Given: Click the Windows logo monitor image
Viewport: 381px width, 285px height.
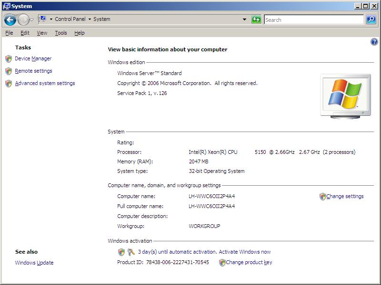Looking at the screenshot, I should click(346, 96).
